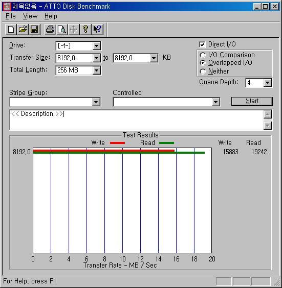Maximize the ATTO Disk Benchmark window
This screenshot has height=288, width=282.
pyautogui.click(x=266, y=7)
